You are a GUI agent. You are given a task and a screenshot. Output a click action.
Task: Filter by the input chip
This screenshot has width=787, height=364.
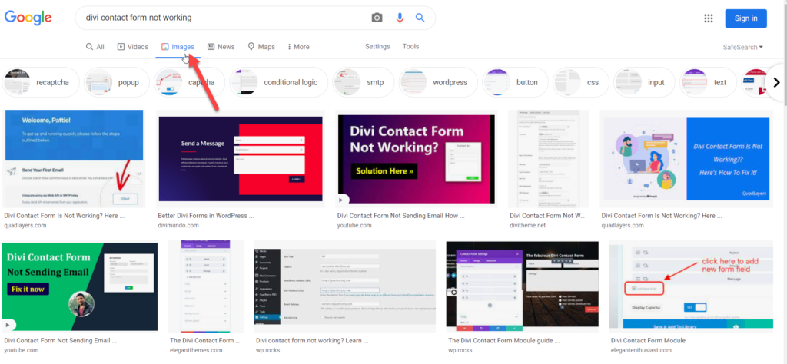coord(644,82)
